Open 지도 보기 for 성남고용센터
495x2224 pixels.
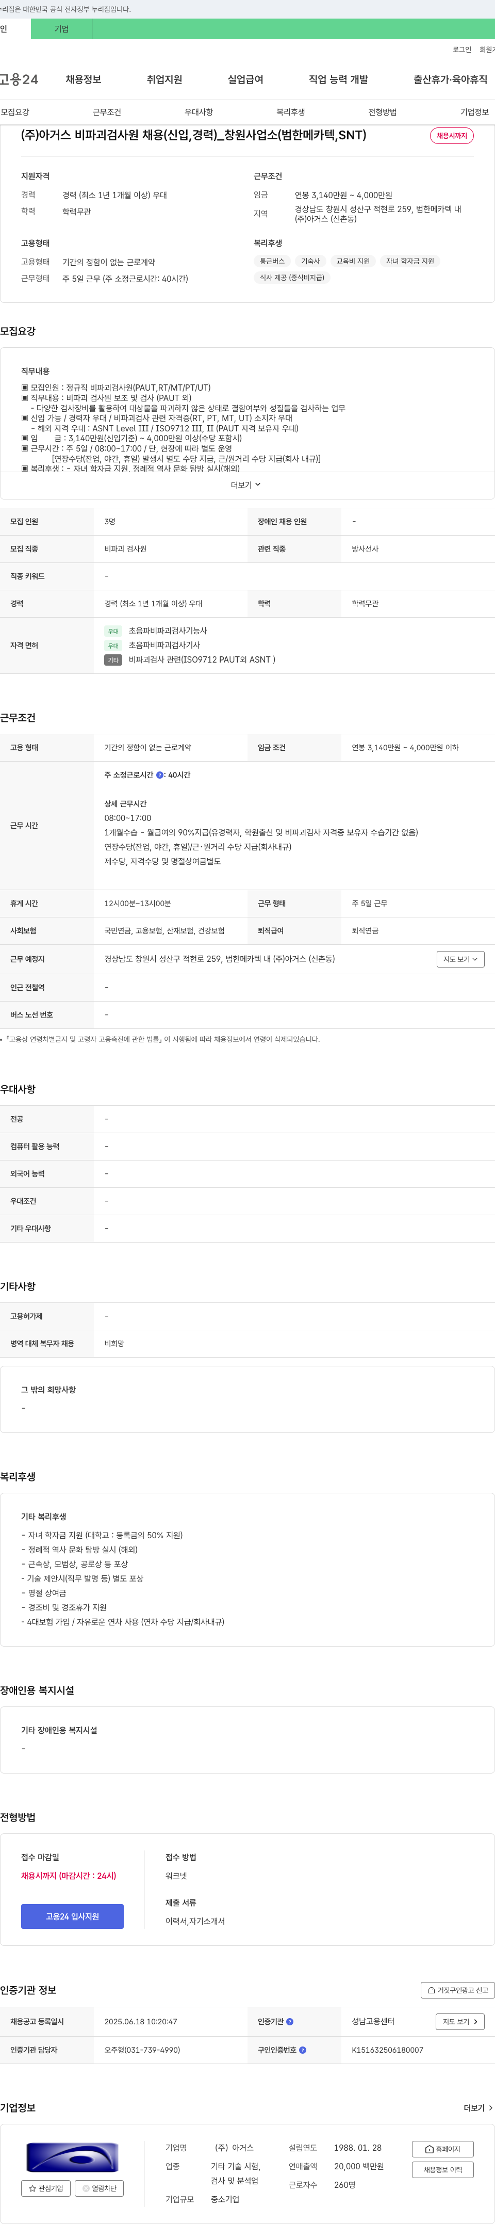click(x=460, y=2021)
